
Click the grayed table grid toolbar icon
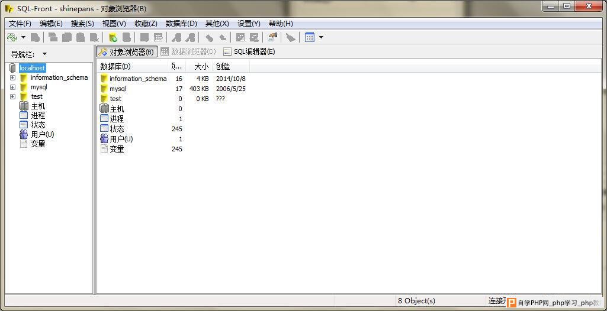[x=158, y=37]
